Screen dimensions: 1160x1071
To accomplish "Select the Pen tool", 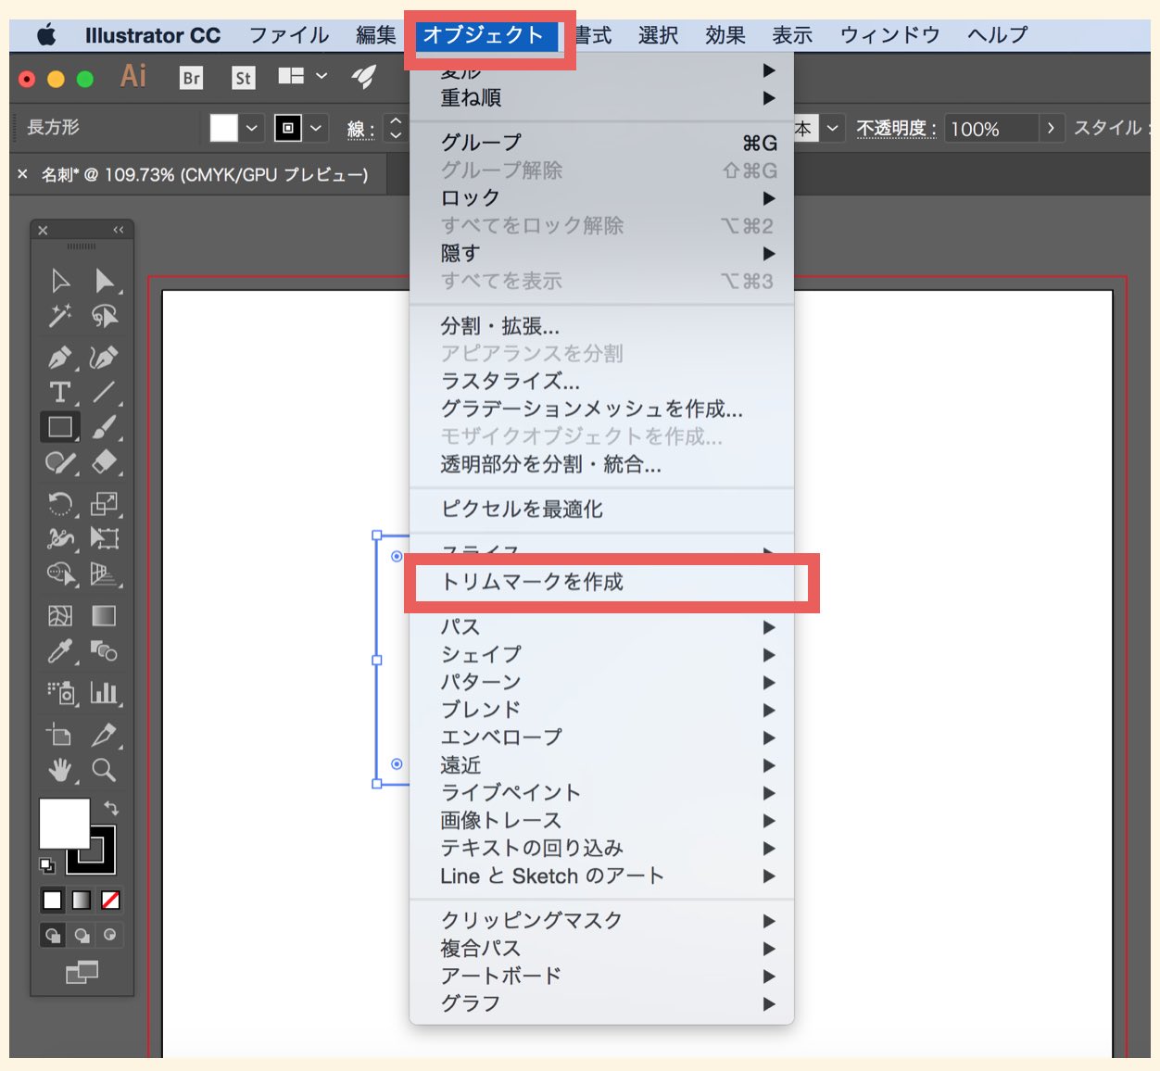I will pos(60,358).
